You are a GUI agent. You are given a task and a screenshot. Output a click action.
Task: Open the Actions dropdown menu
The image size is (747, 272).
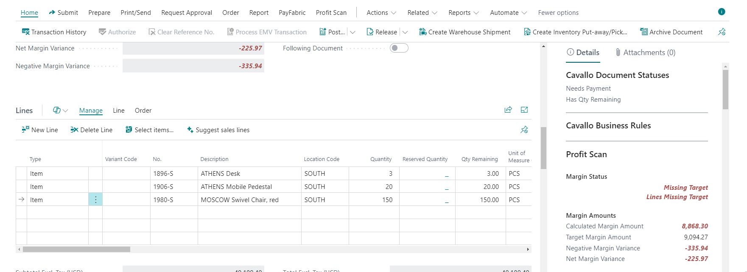tap(381, 13)
